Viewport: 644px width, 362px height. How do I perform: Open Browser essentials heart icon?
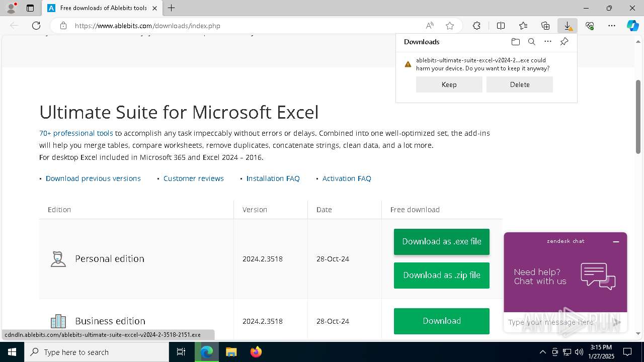pos(590,26)
